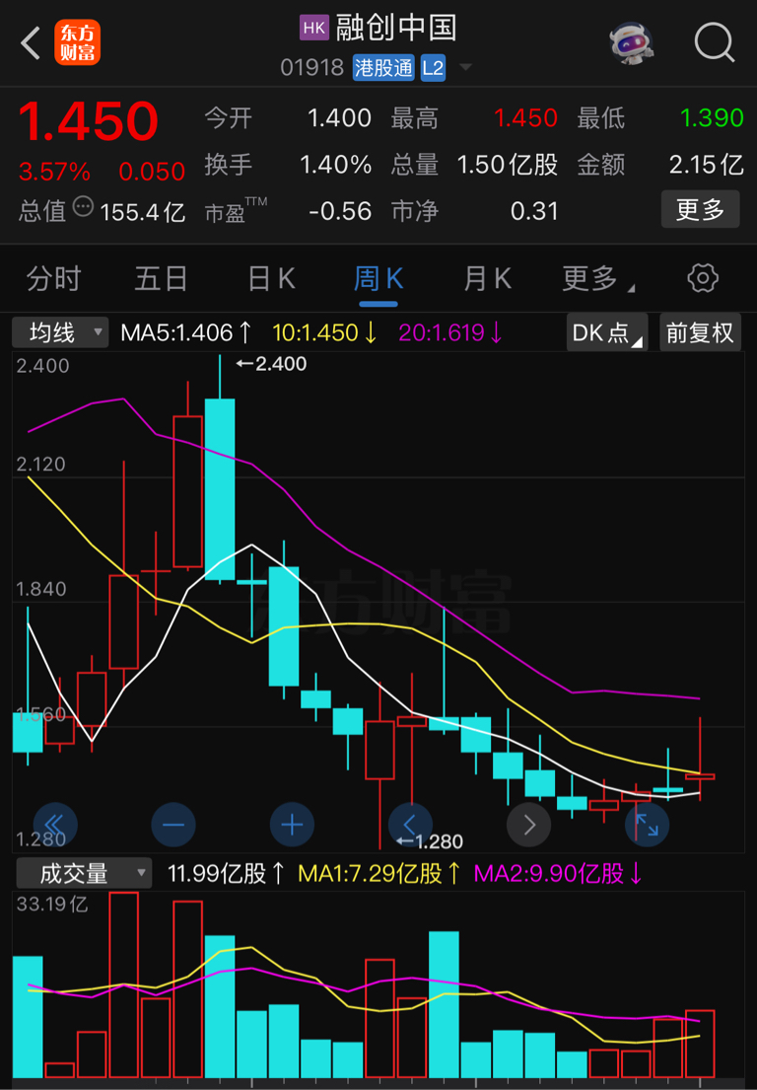Switch to the 分时 tab
Screen dimensions: 757x1090
tap(54, 279)
